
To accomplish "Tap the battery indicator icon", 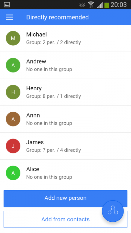I will (107, 5).
